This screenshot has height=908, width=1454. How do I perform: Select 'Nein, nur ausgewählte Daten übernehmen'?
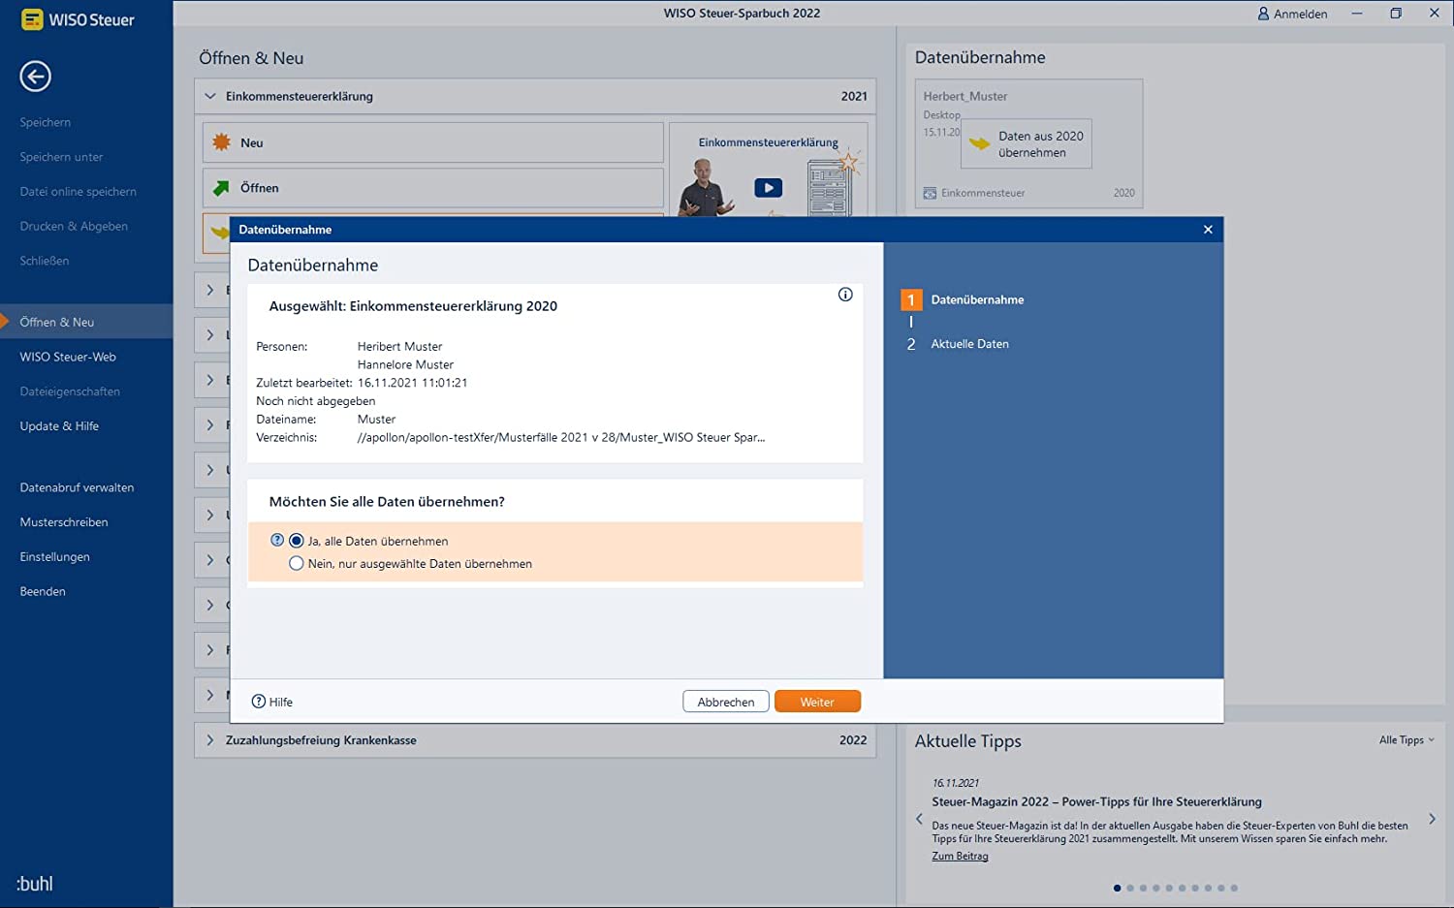coord(297,563)
